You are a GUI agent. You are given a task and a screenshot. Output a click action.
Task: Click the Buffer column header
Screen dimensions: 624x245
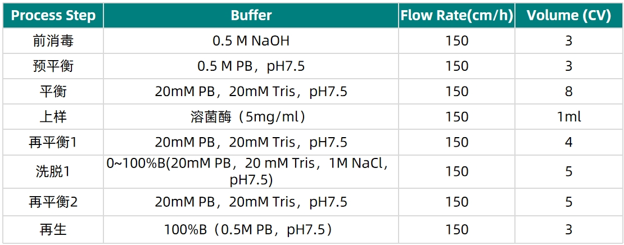click(x=251, y=15)
